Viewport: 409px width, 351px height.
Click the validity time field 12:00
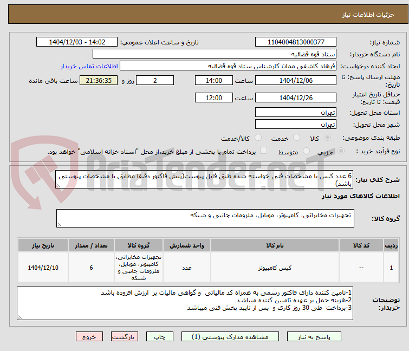coord(214,98)
